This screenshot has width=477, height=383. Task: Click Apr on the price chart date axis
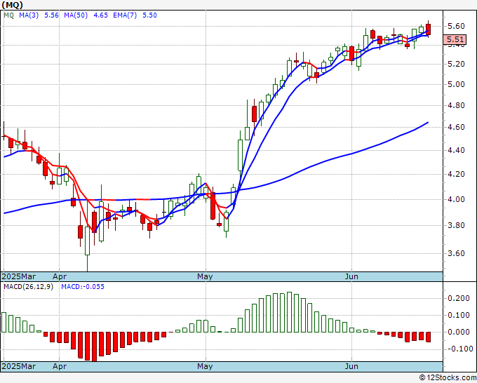click(x=60, y=277)
